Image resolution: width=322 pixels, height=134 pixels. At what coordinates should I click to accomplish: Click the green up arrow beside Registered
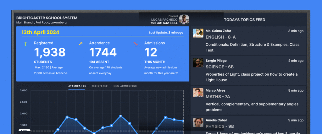[x=25, y=44]
